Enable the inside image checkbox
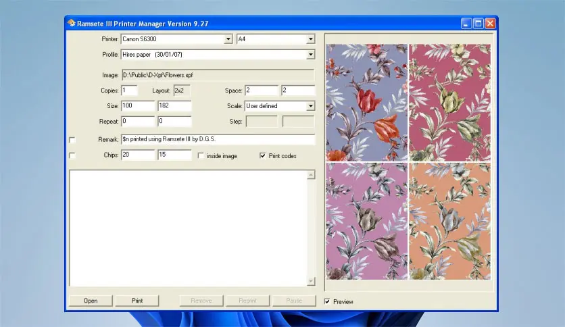The height and width of the screenshot is (327, 565). pyautogui.click(x=201, y=155)
